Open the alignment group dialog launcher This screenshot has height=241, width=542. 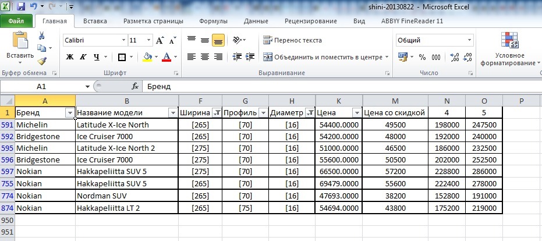coord(388,73)
